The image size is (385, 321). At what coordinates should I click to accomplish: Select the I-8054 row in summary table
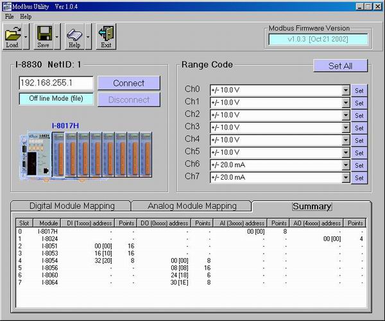pyautogui.click(x=191, y=261)
